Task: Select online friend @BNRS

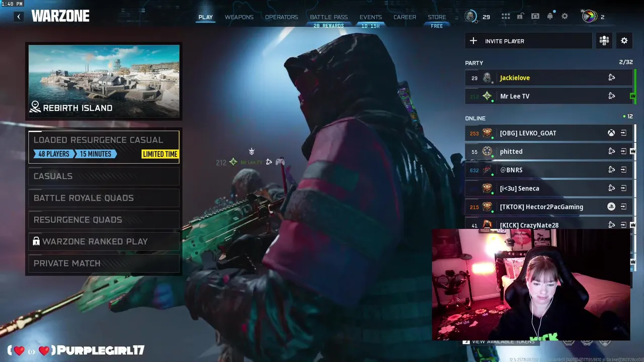Action: pyautogui.click(x=549, y=170)
